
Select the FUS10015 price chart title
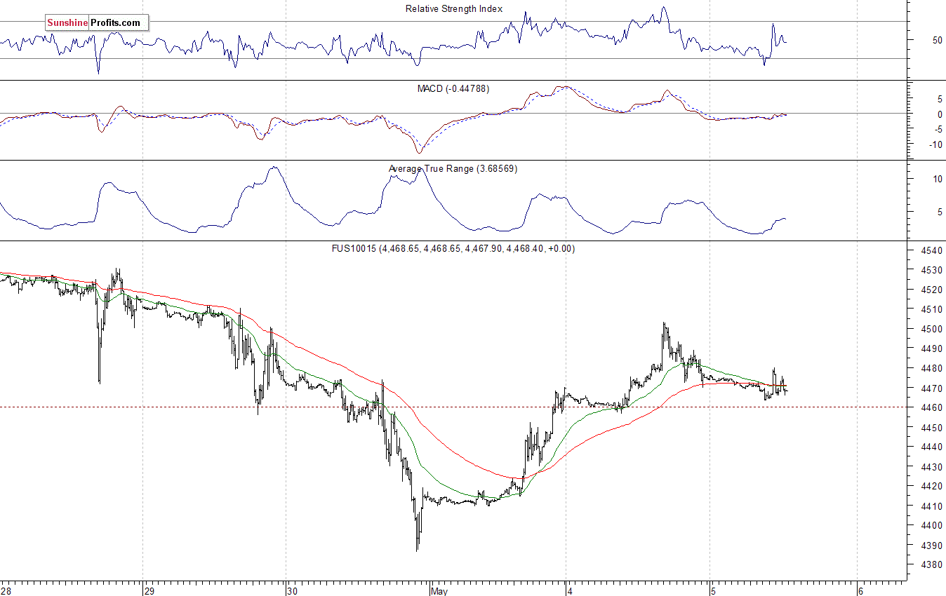pos(453,248)
